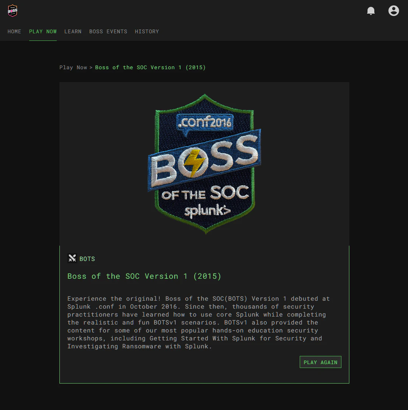The width and height of the screenshot is (408, 410).
Task: Click the BOTS category label
Action: point(87,259)
